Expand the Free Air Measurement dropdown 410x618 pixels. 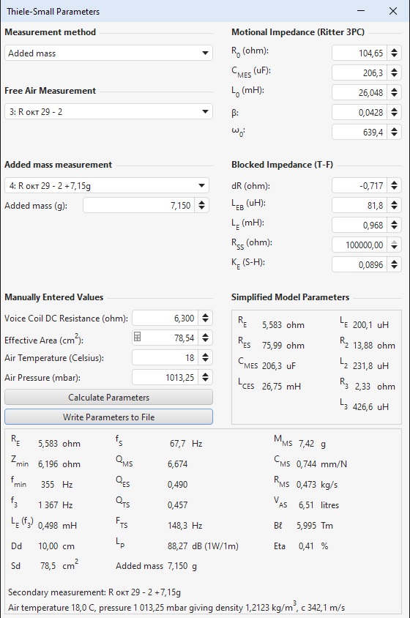[108, 111]
